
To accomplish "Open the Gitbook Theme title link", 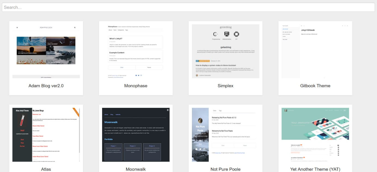I will click(x=315, y=86).
